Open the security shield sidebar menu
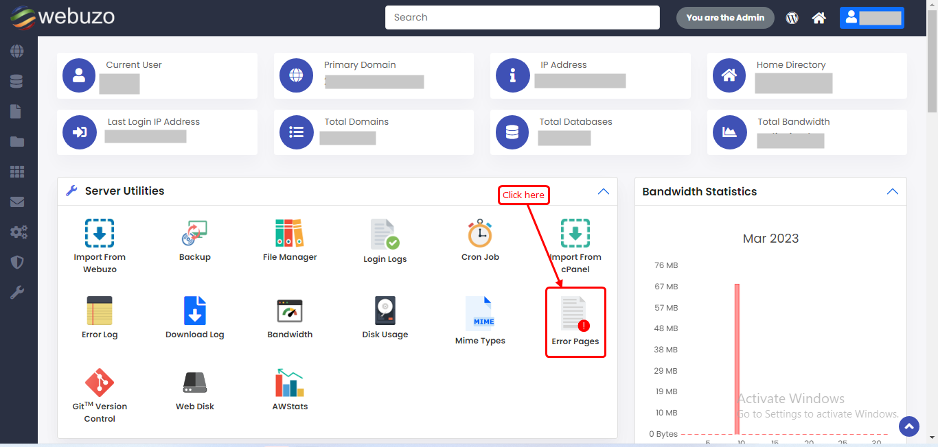This screenshot has width=938, height=447. pos(17,262)
